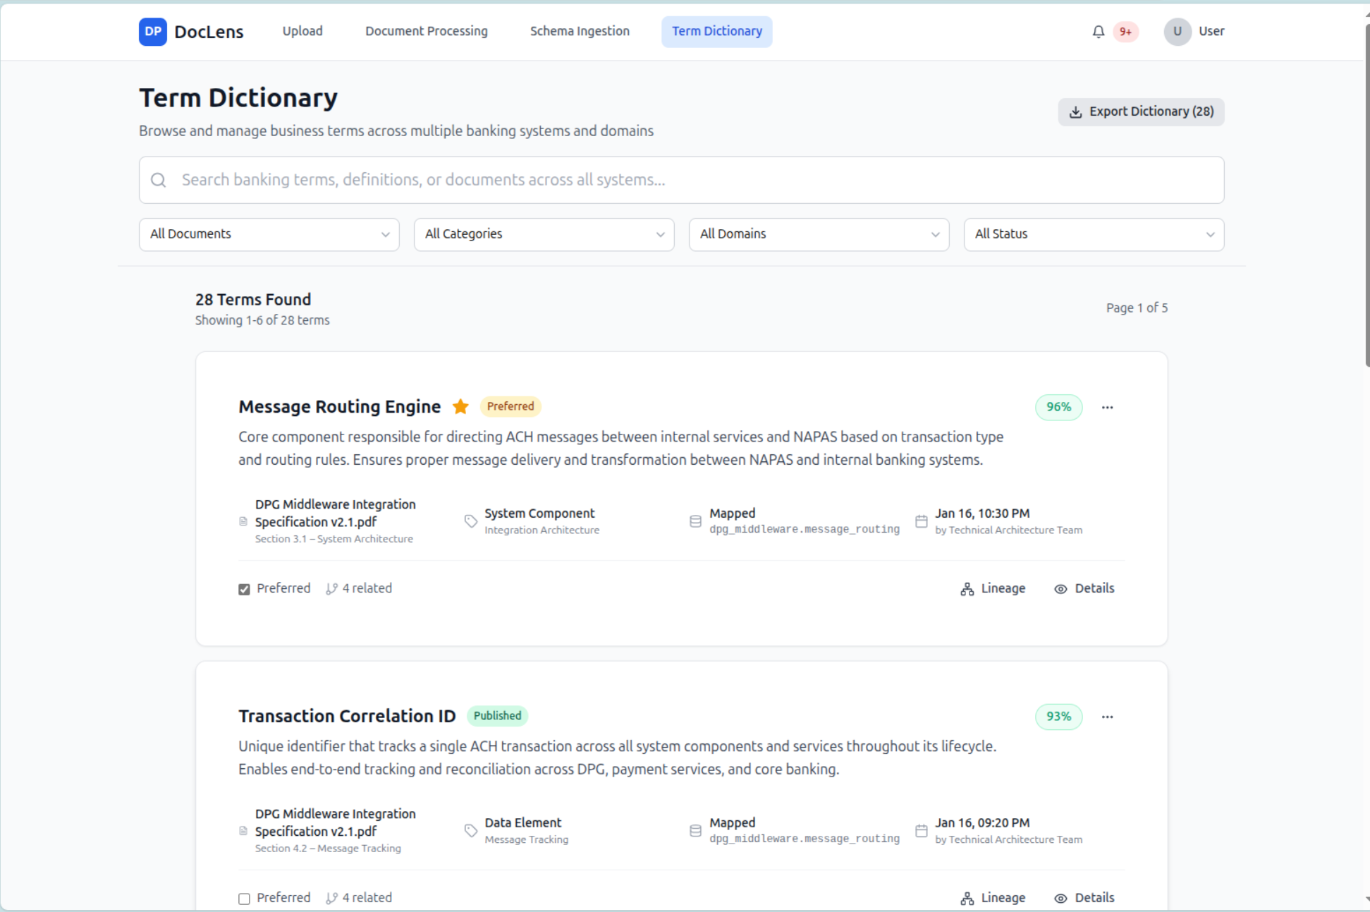Click the 96% confidence badge
This screenshot has width=1370, height=912.
[1058, 407]
